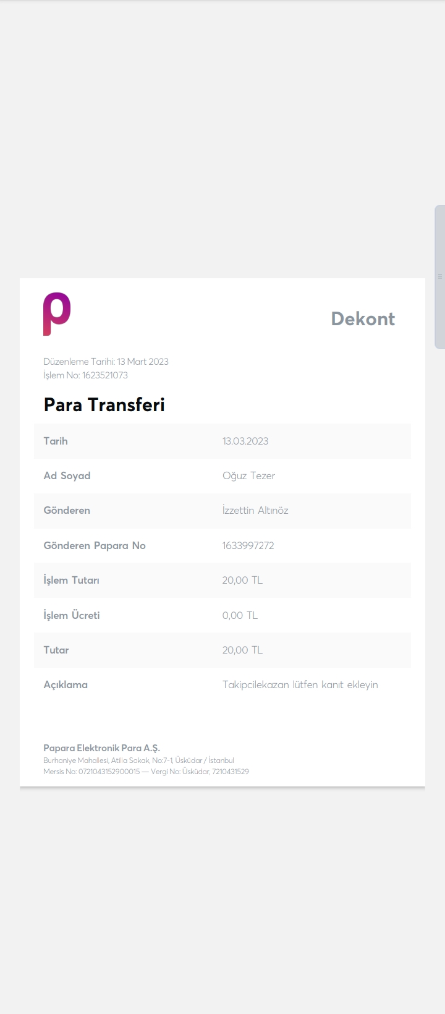Click the İşlem Tutarı label

71,580
